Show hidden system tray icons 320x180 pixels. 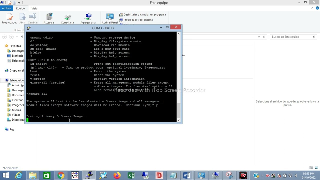click(x=262, y=175)
